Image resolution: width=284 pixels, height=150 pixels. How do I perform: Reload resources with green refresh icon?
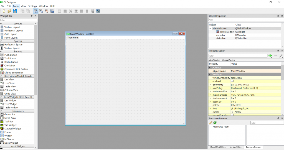(x=215, y=123)
